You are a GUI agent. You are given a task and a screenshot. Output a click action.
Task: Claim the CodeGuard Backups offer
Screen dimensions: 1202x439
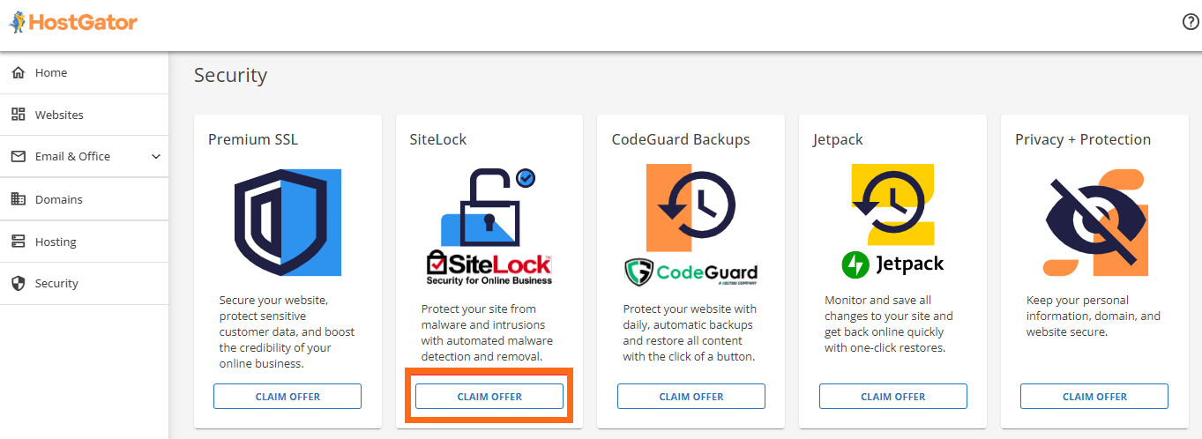click(691, 397)
